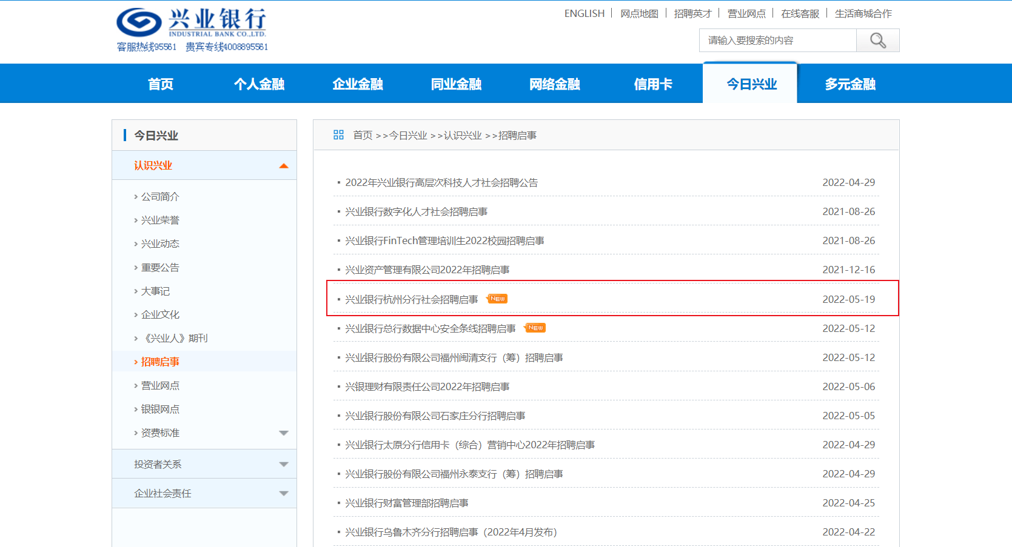The height and width of the screenshot is (547, 1012).
Task: Open the 生活商城合作 top link
Action: tap(863, 13)
